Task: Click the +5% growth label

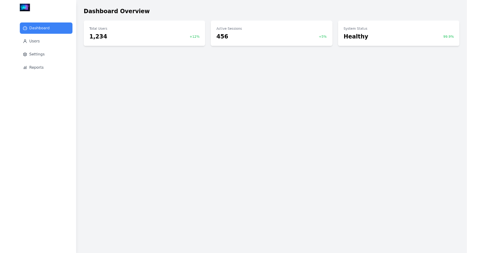Action: 322,37
